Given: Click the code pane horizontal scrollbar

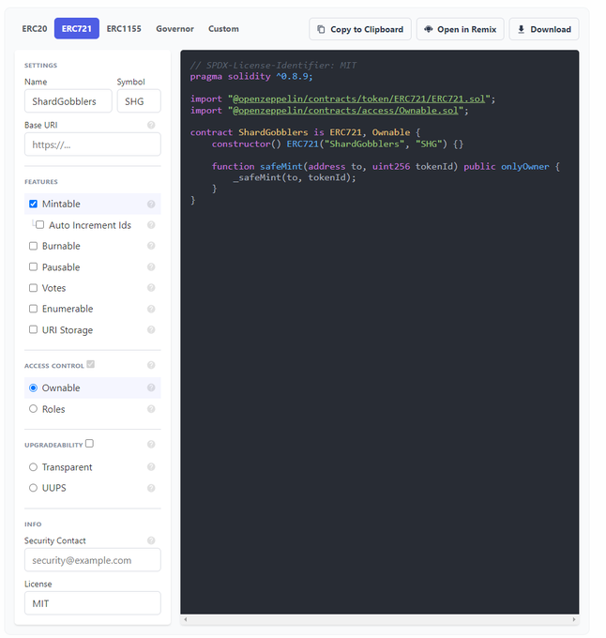Looking at the screenshot, I should click(380, 619).
